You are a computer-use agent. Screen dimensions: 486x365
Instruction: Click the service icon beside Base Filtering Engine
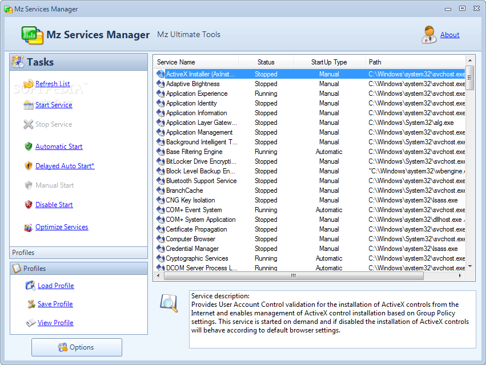point(160,152)
